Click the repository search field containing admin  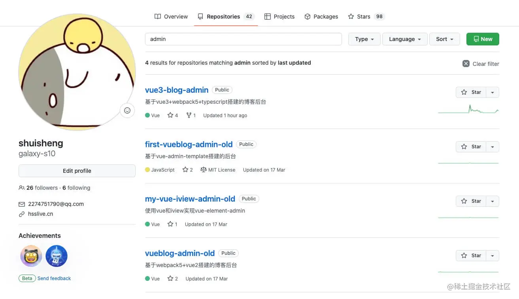click(x=243, y=39)
